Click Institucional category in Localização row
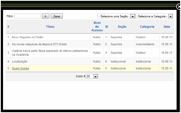The width and height of the screenshot is (181, 113). pos(143,61)
